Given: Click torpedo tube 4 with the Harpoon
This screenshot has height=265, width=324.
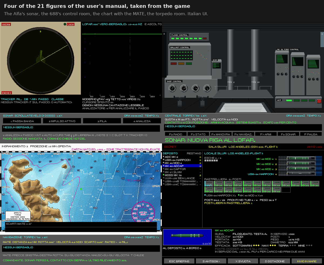Looking at the screenshot, I should coord(300,174).
